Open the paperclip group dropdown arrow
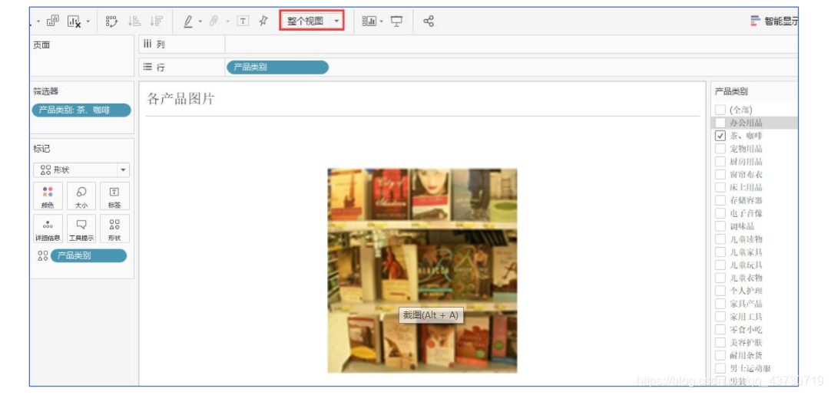 tap(227, 21)
